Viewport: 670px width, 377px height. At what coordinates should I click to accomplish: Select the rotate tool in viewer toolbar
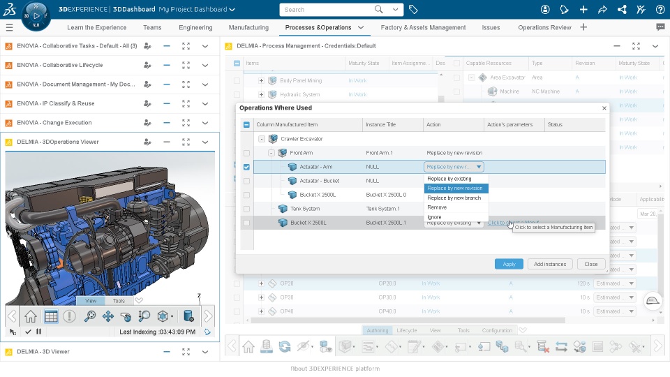tap(126, 316)
